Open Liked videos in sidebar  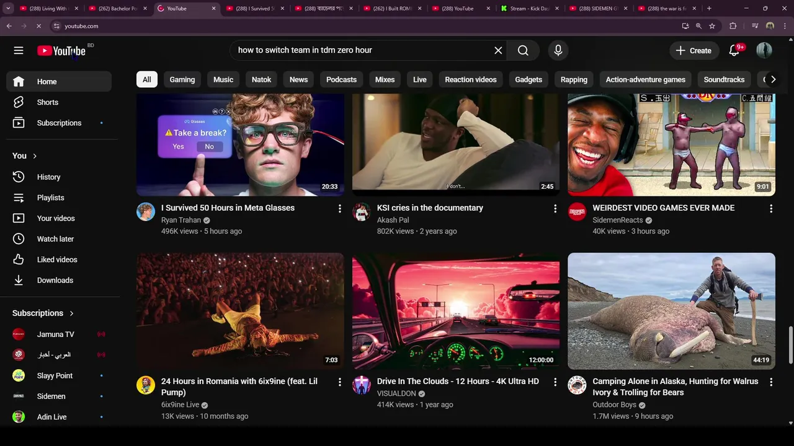(59, 260)
